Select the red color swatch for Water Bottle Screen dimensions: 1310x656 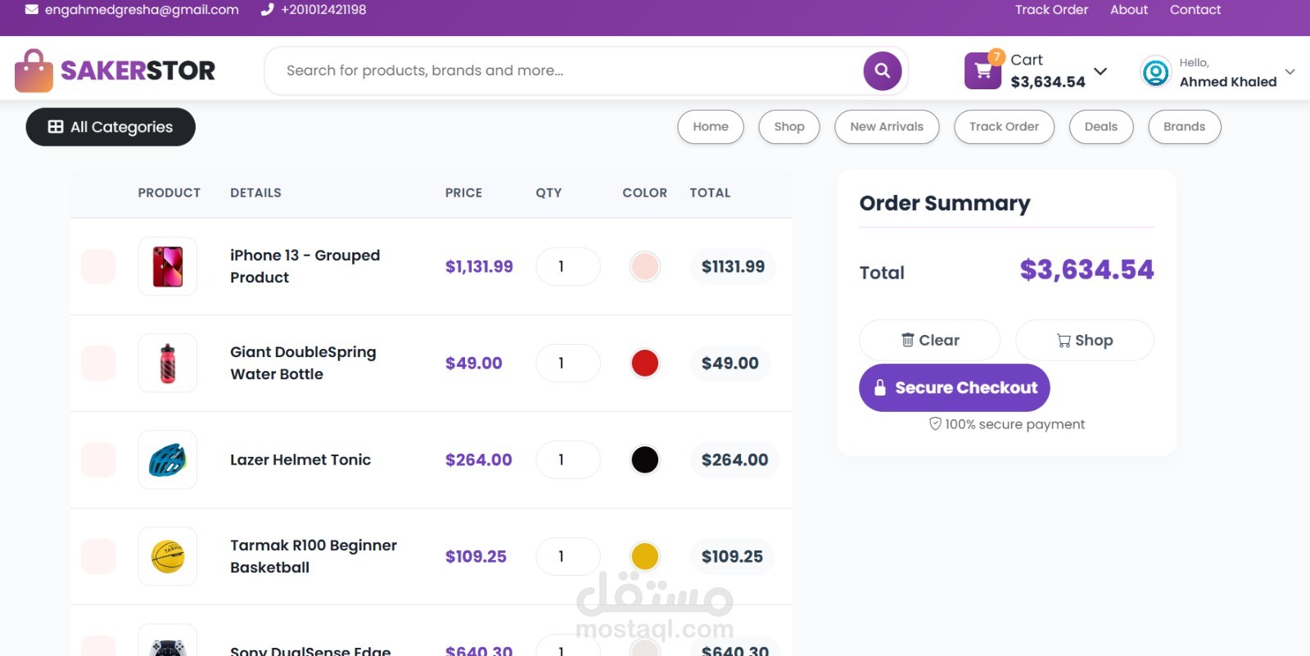coord(645,363)
